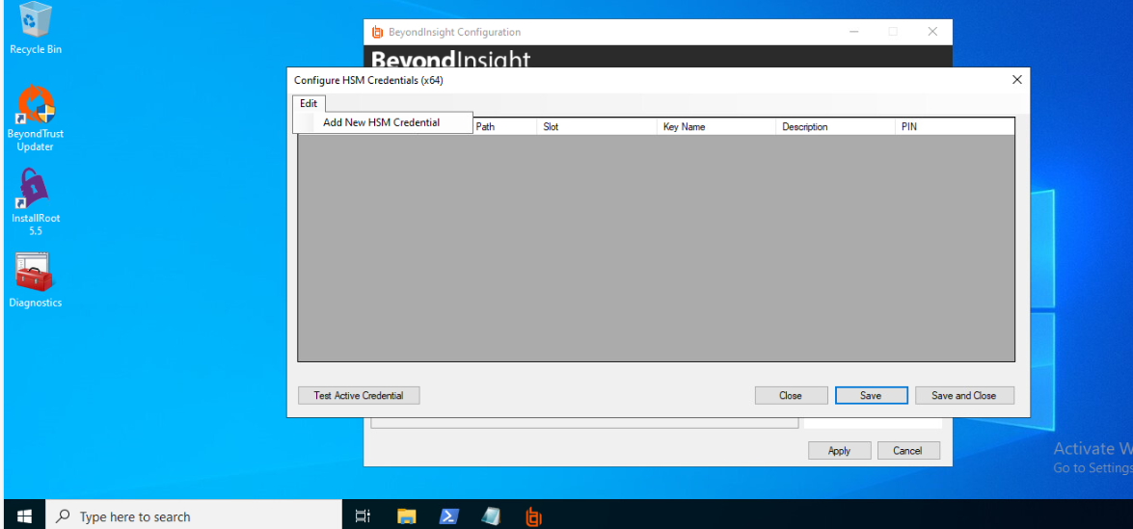Click the taskbar search box
1133x529 pixels.
coord(194,516)
